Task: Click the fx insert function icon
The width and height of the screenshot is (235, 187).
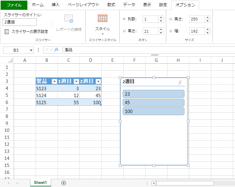Action: tap(56, 50)
